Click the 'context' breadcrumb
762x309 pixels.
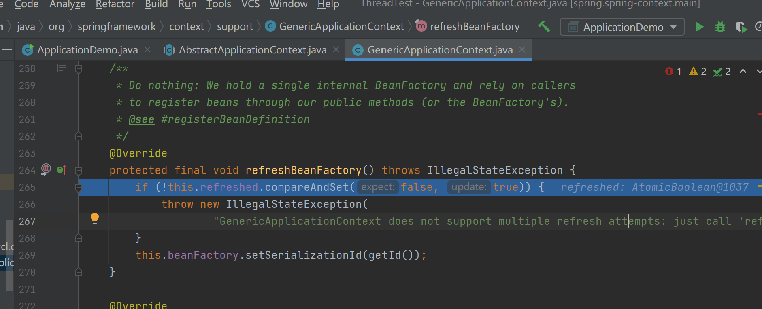pos(187,27)
